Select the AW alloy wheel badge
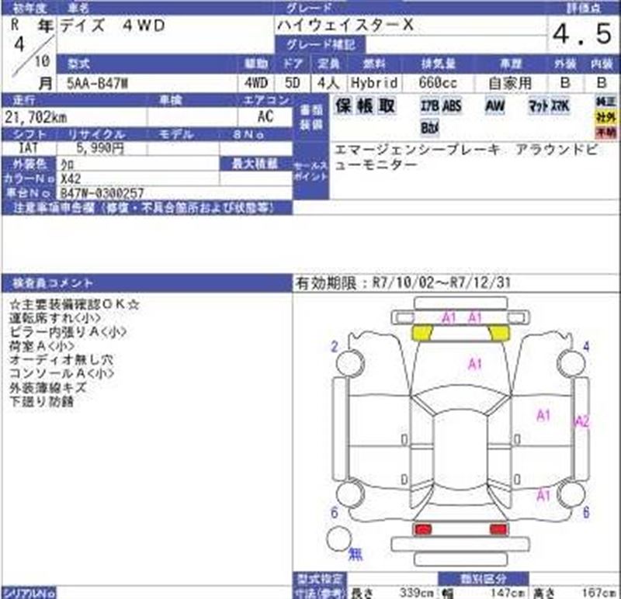The image size is (621, 599). 494,106
